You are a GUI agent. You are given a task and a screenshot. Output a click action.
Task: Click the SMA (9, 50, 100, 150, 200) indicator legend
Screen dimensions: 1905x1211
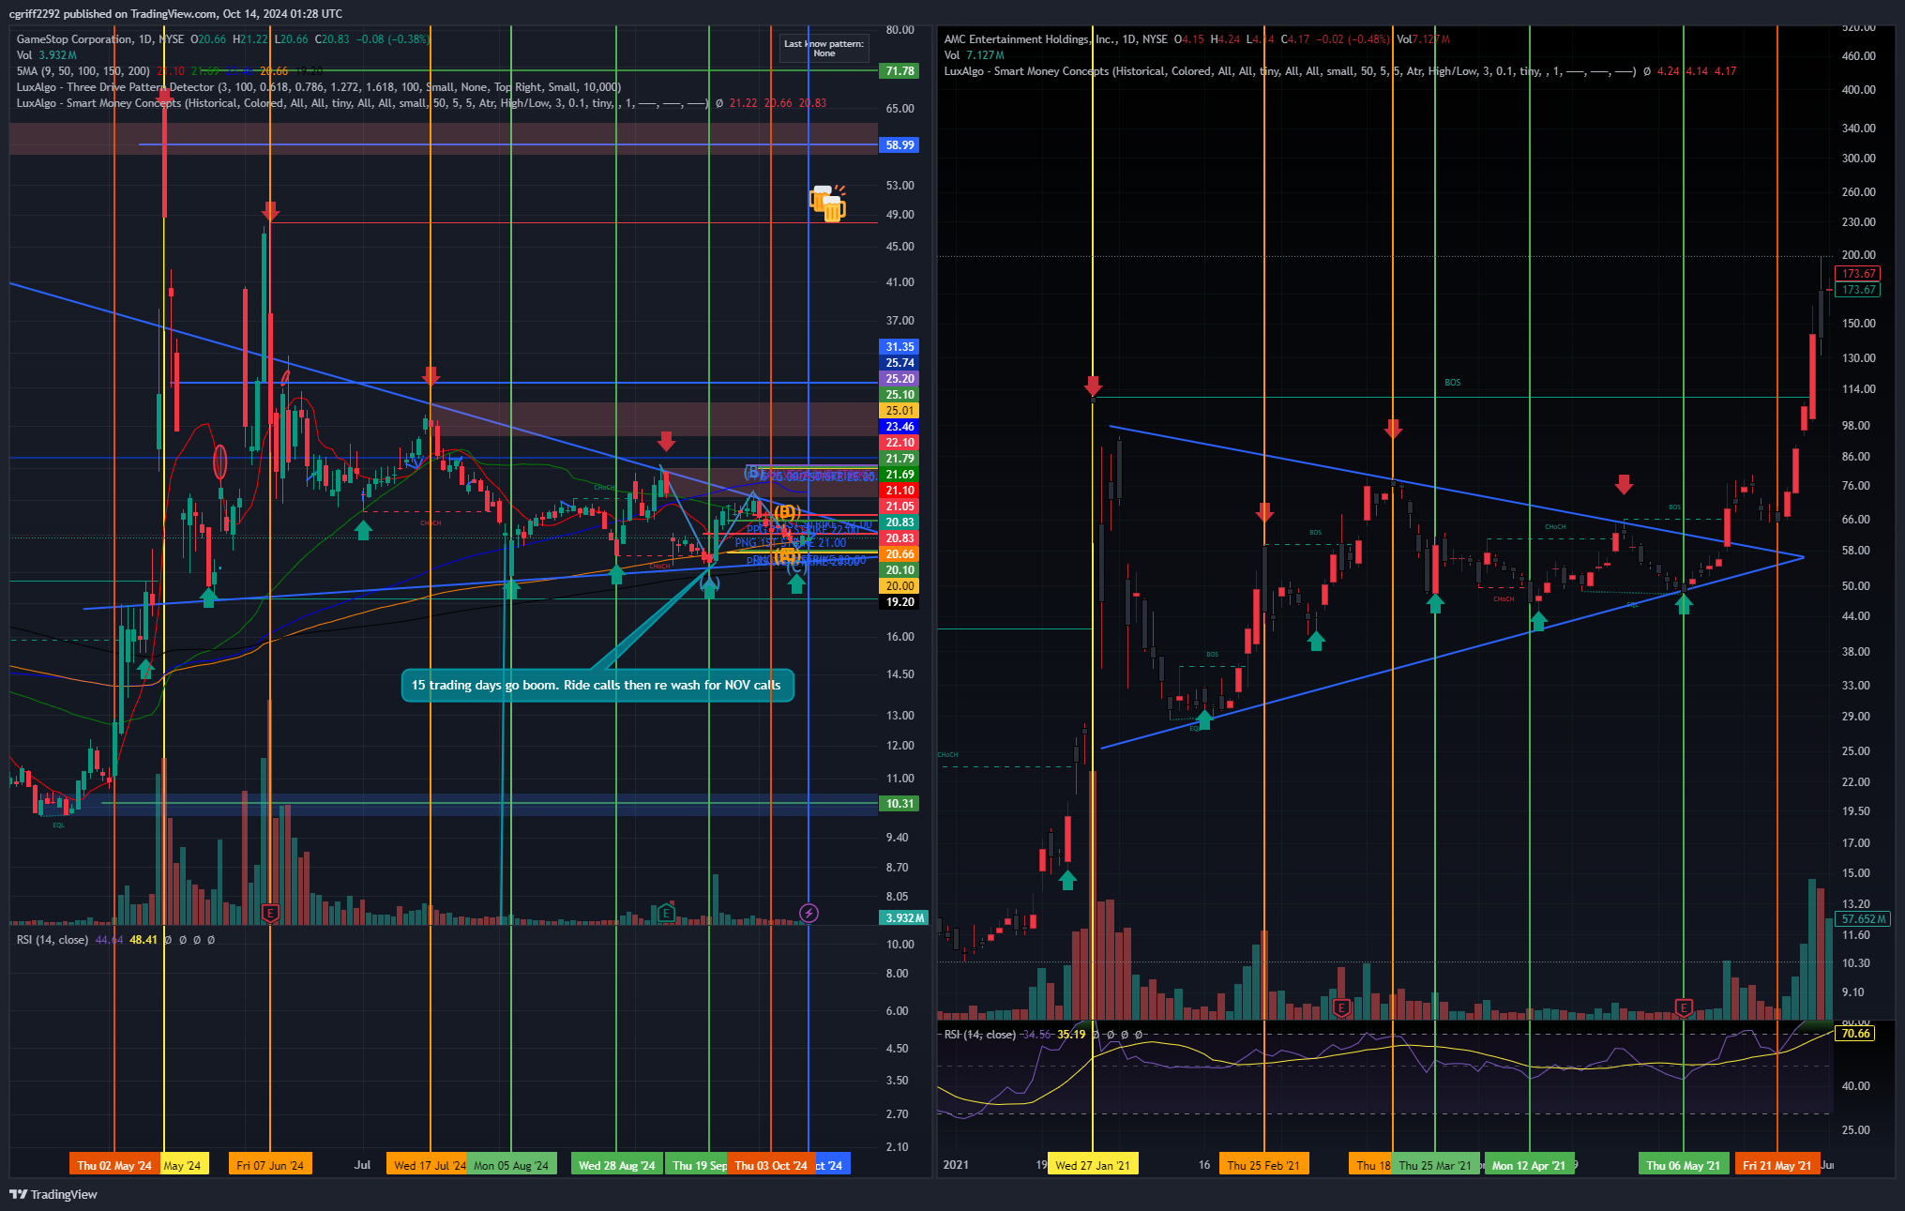(83, 71)
